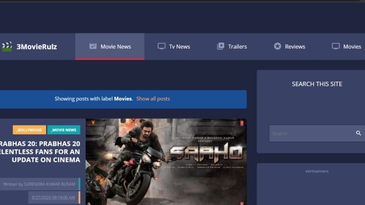Click the search magnifier icon
This screenshot has height=205, width=365.
358,133
